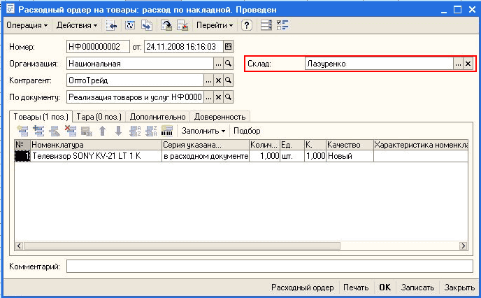Click into the Номер field НФ000000002
481x298 pixels.
[98, 47]
